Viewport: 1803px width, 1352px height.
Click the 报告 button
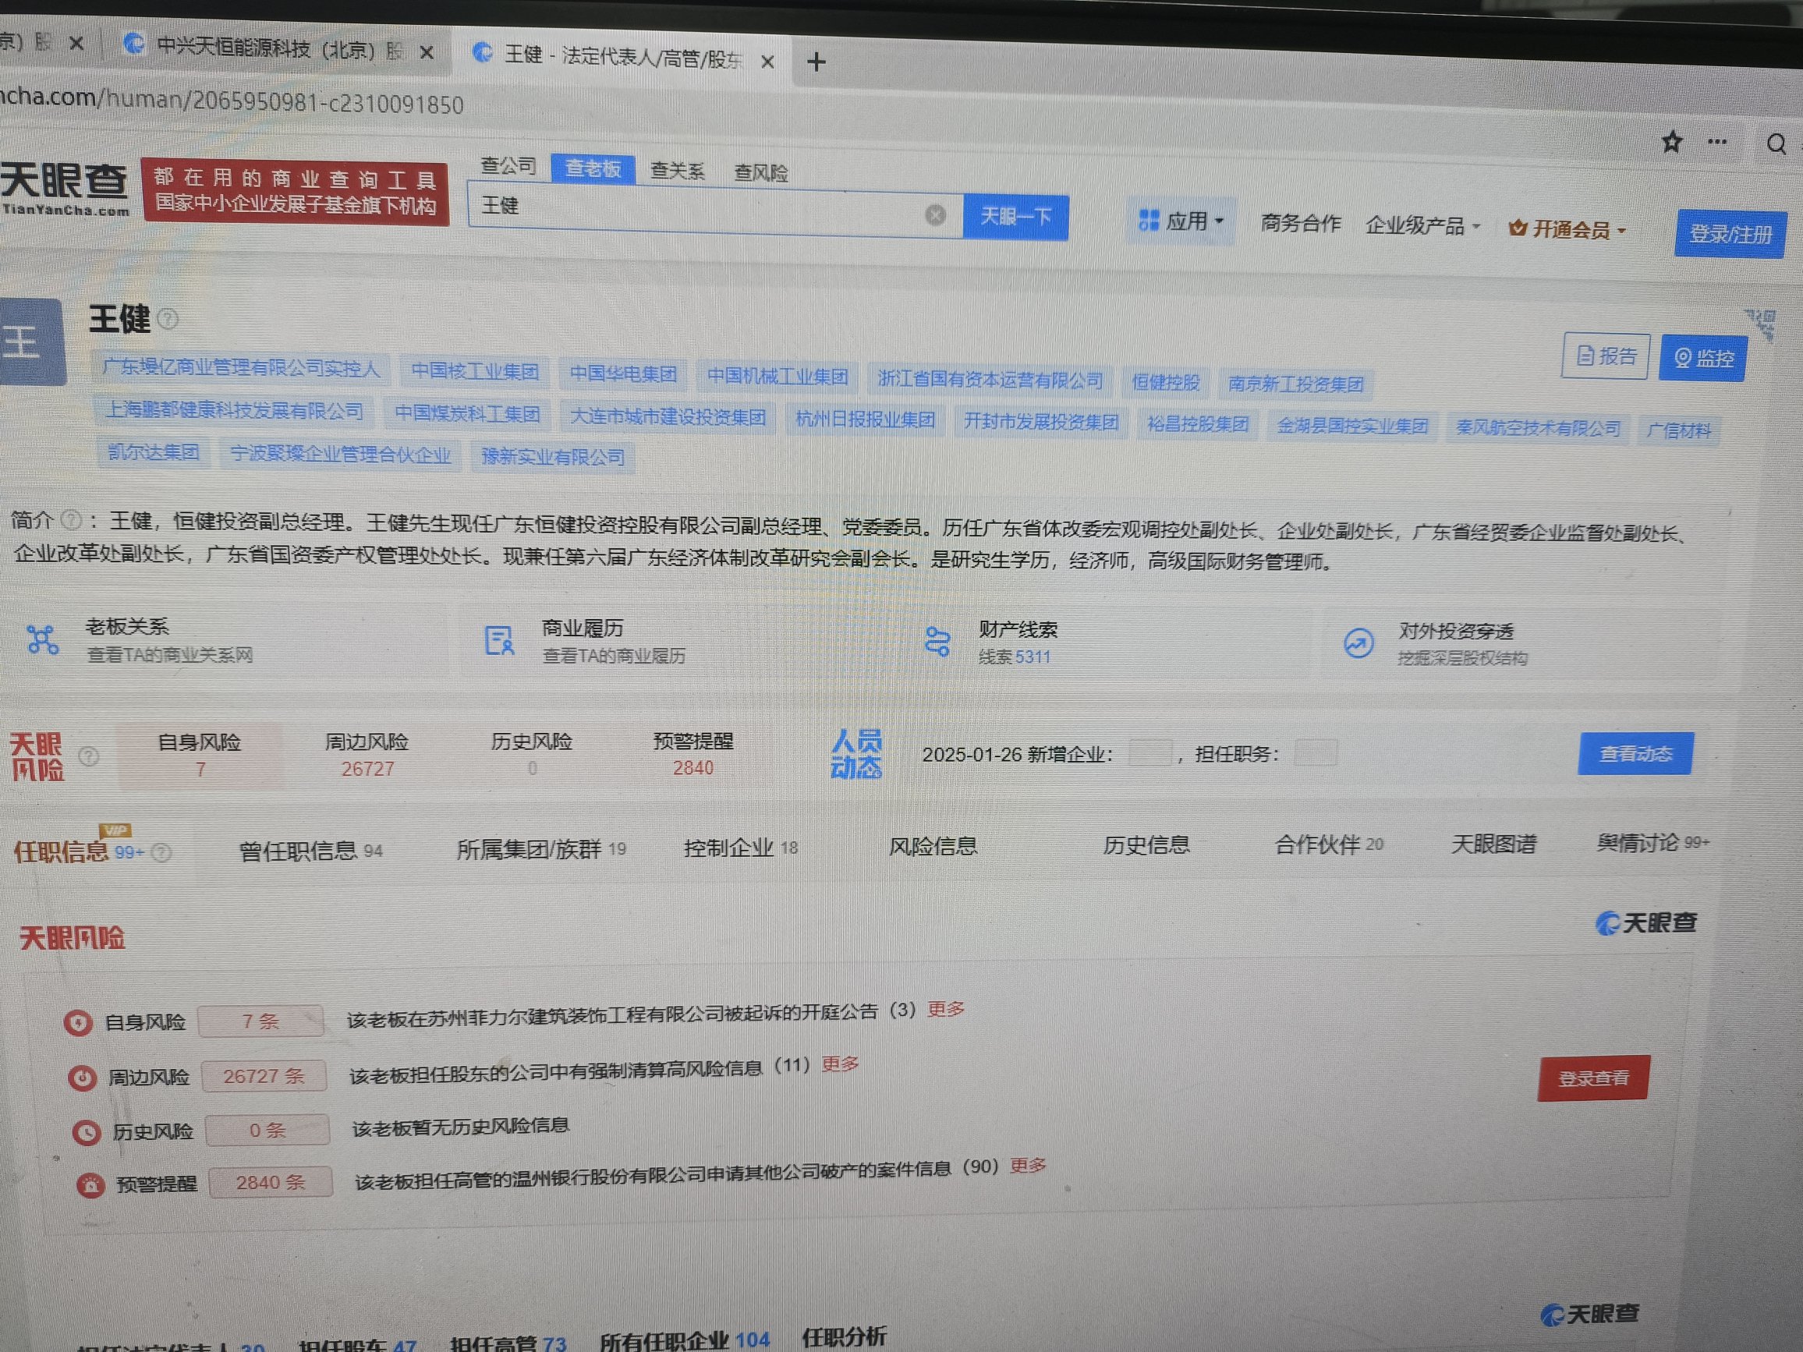point(1606,356)
